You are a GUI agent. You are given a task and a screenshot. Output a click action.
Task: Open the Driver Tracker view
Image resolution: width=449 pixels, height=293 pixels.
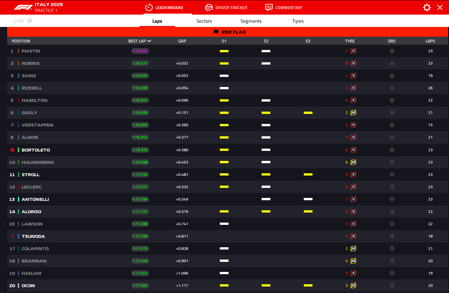coord(226,7)
